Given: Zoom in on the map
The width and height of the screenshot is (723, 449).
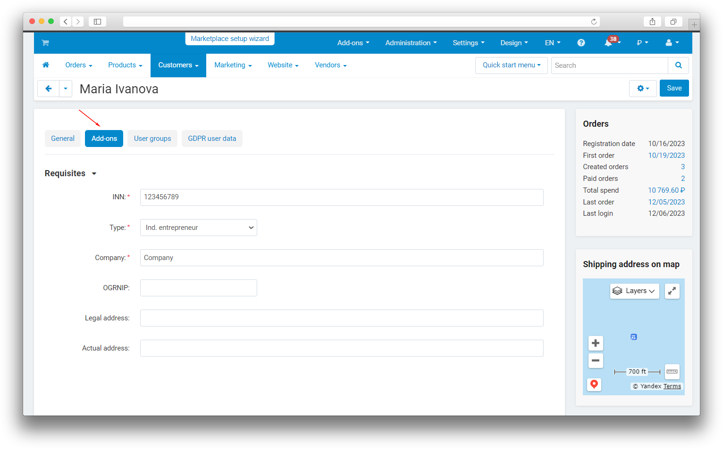Looking at the screenshot, I should [x=596, y=343].
